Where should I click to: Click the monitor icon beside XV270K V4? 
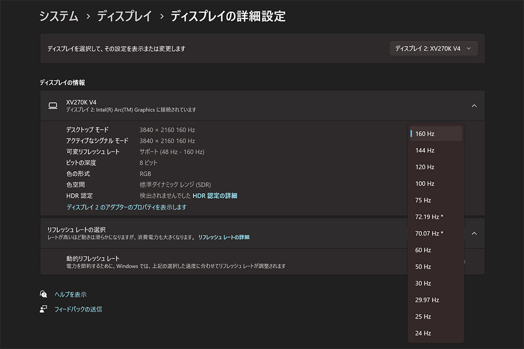pos(53,106)
